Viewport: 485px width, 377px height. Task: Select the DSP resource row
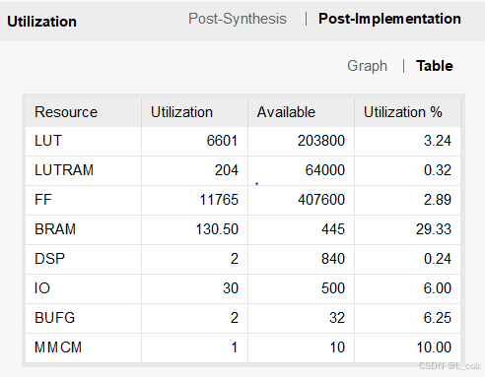(242, 260)
